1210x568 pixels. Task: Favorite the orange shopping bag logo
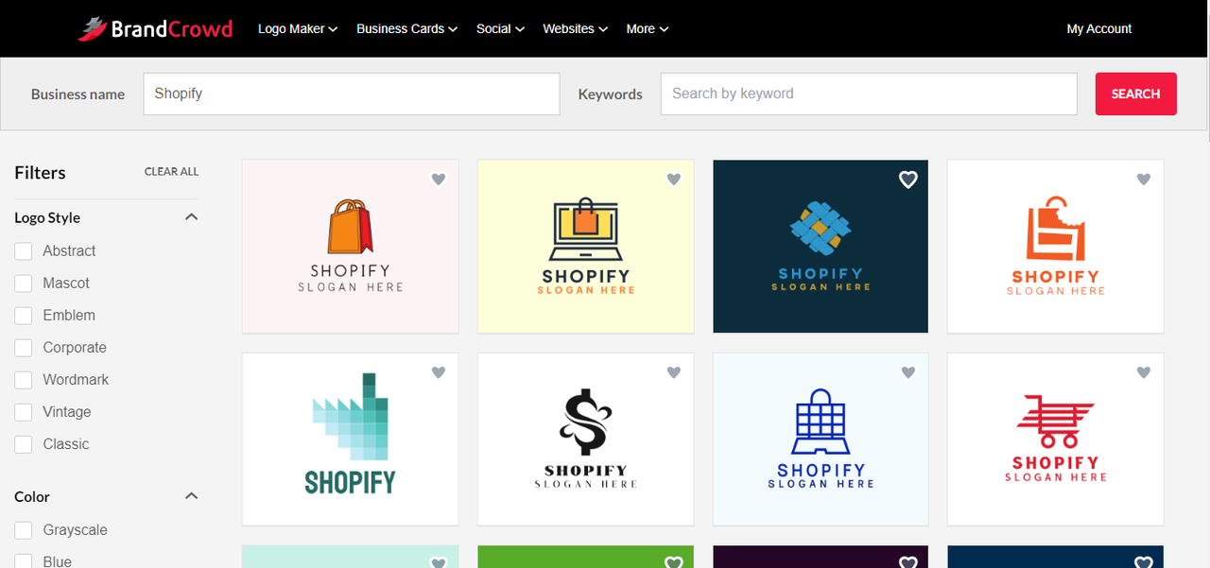[439, 179]
